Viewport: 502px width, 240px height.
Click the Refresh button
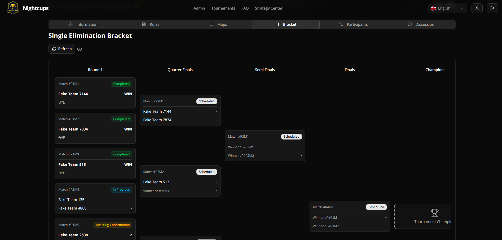[x=62, y=49]
